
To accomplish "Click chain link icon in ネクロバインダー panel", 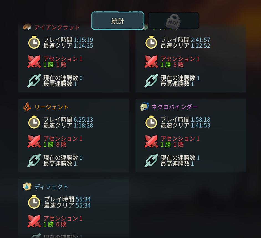I will 151,160.
